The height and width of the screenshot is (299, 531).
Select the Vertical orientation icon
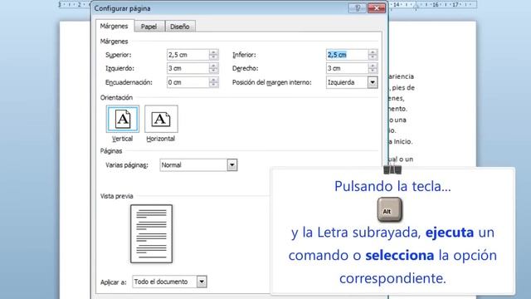click(123, 119)
